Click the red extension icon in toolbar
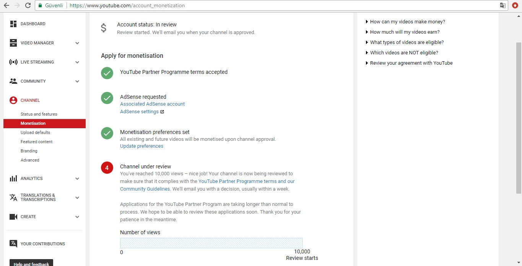The image size is (522, 266). (515, 5)
